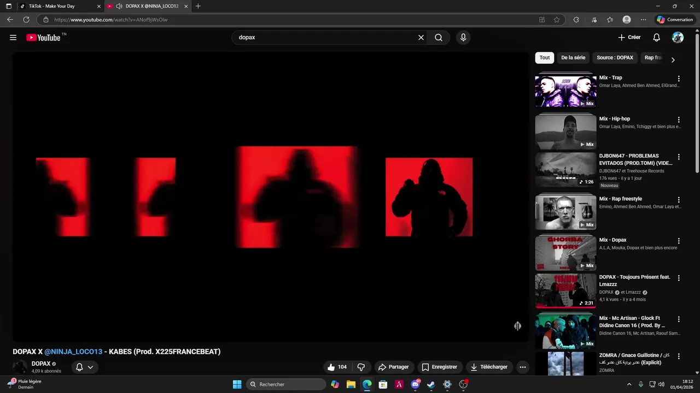Open options for DOPAX Toujours Présent
Screen dimensions: 700x393
pos(679,278)
